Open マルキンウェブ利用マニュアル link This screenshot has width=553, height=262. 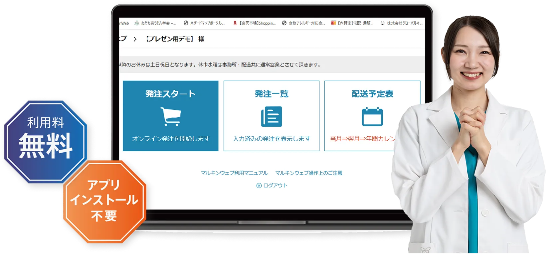[x=234, y=173]
